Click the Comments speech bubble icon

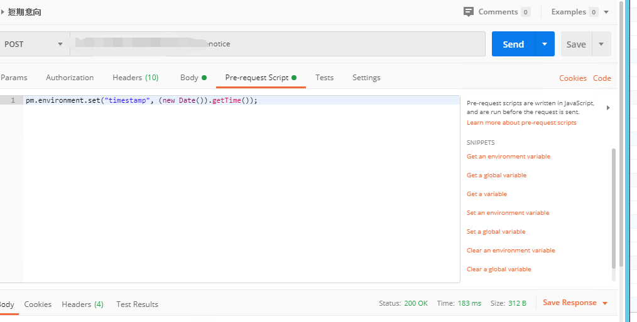[x=469, y=12]
